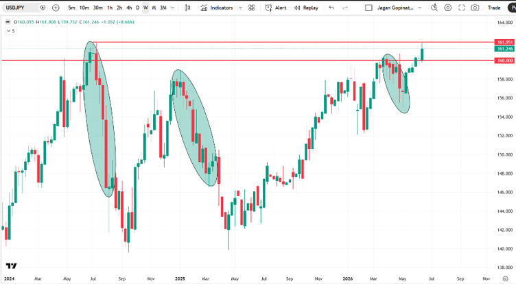Click the close value C161.246 in legend
The image size is (516, 284).
(x=89, y=22)
